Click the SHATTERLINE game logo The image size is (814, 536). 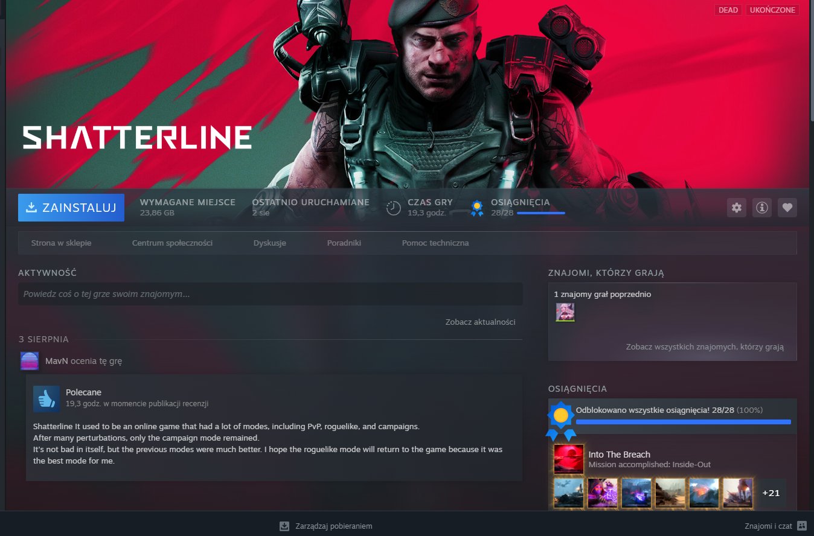click(x=137, y=138)
